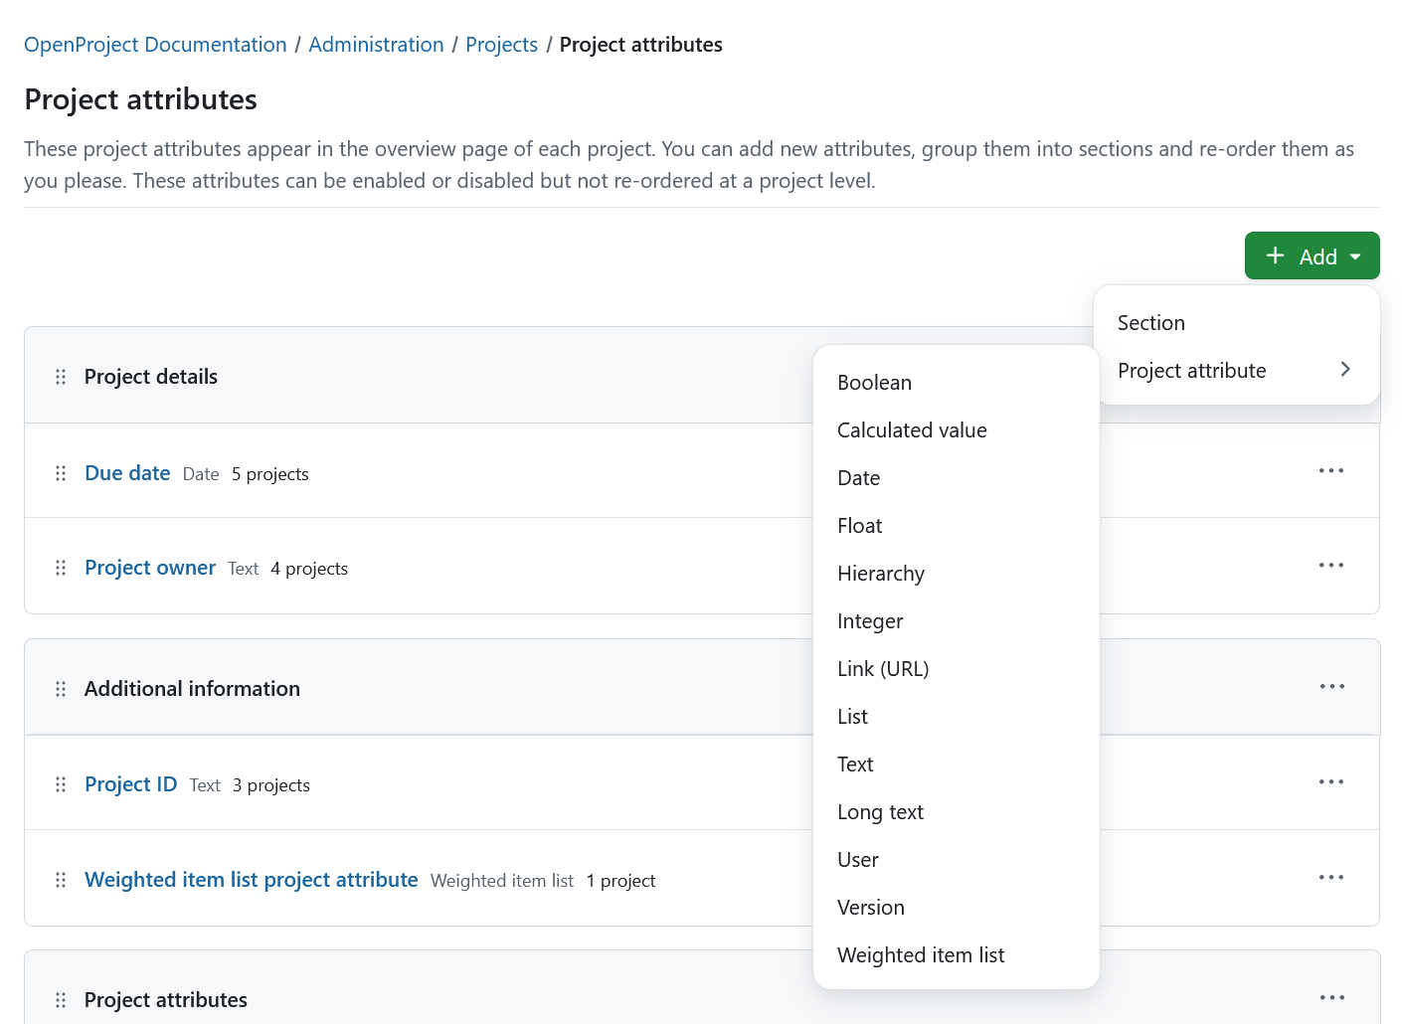Select Section from the Add menu
Image resolution: width=1402 pixels, height=1024 pixels.
click(1150, 322)
